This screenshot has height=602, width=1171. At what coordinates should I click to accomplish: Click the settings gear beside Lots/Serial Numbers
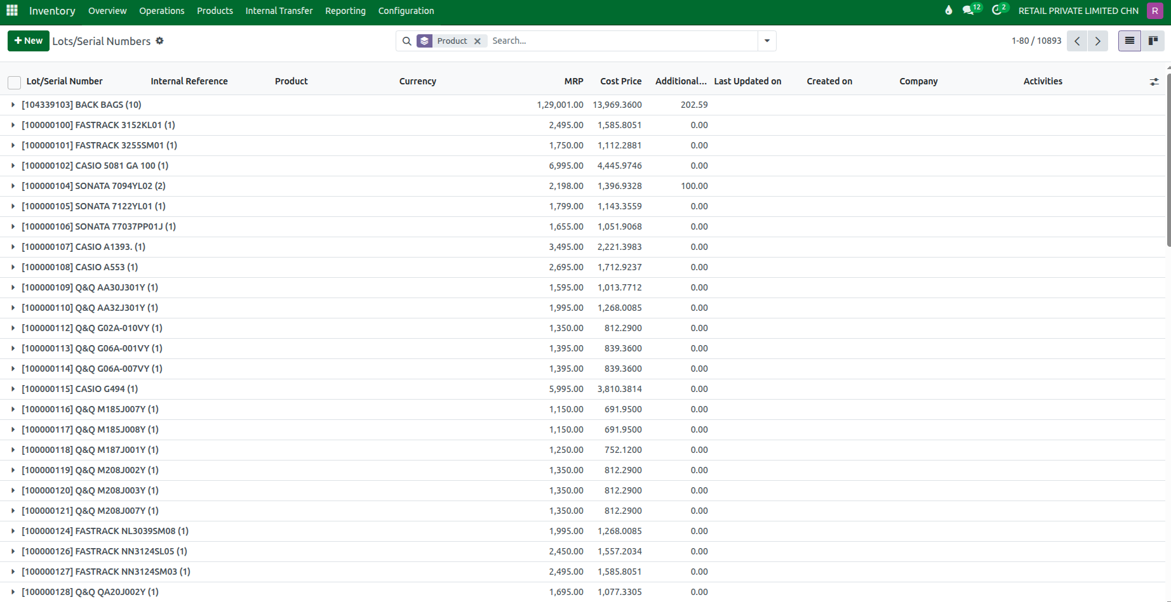[160, 41]
